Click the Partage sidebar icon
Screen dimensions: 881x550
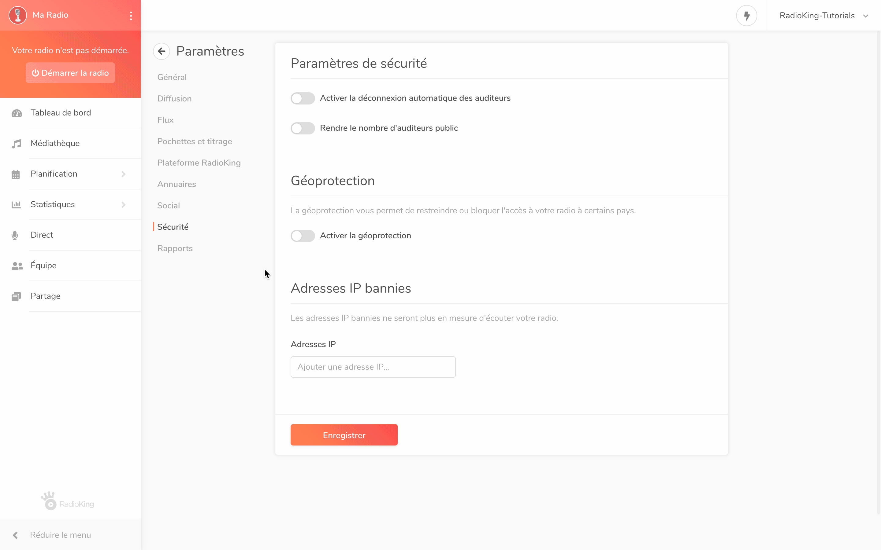coord(17,296)
